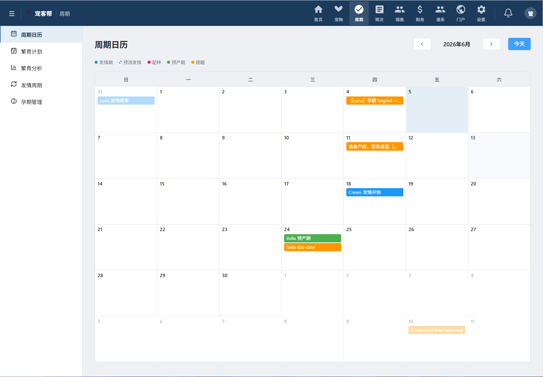Open the hamburger menu icon

(12, 14)
